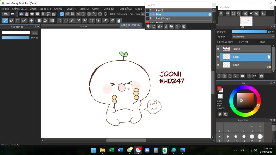Open the Windows Start menu
Image resolution: width=276 pixels, height=155 pixels.
coord(94,150)
